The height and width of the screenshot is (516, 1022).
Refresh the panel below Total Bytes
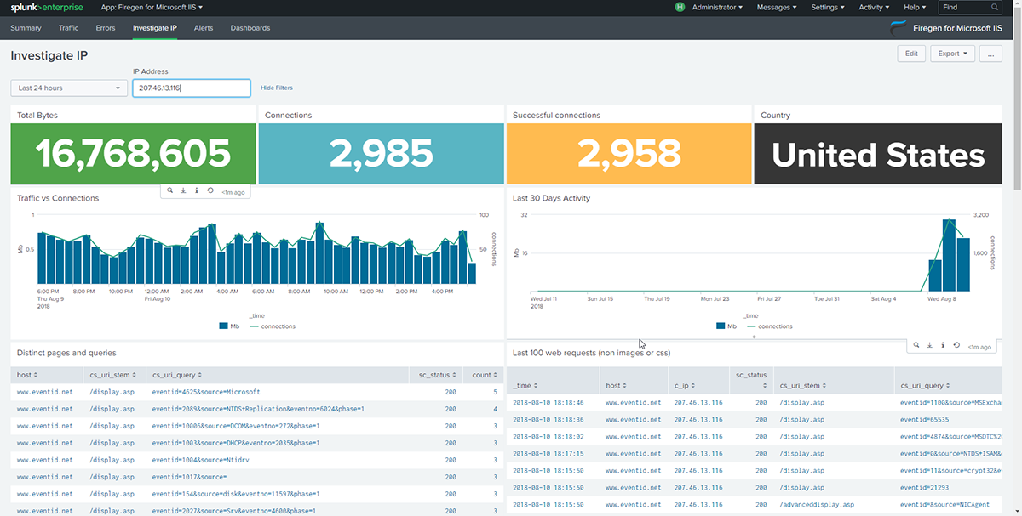pyautogui.click(x=210, y=191)
